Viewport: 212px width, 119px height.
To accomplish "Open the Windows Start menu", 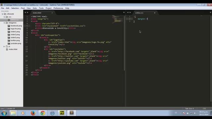I will pos(4,113).
